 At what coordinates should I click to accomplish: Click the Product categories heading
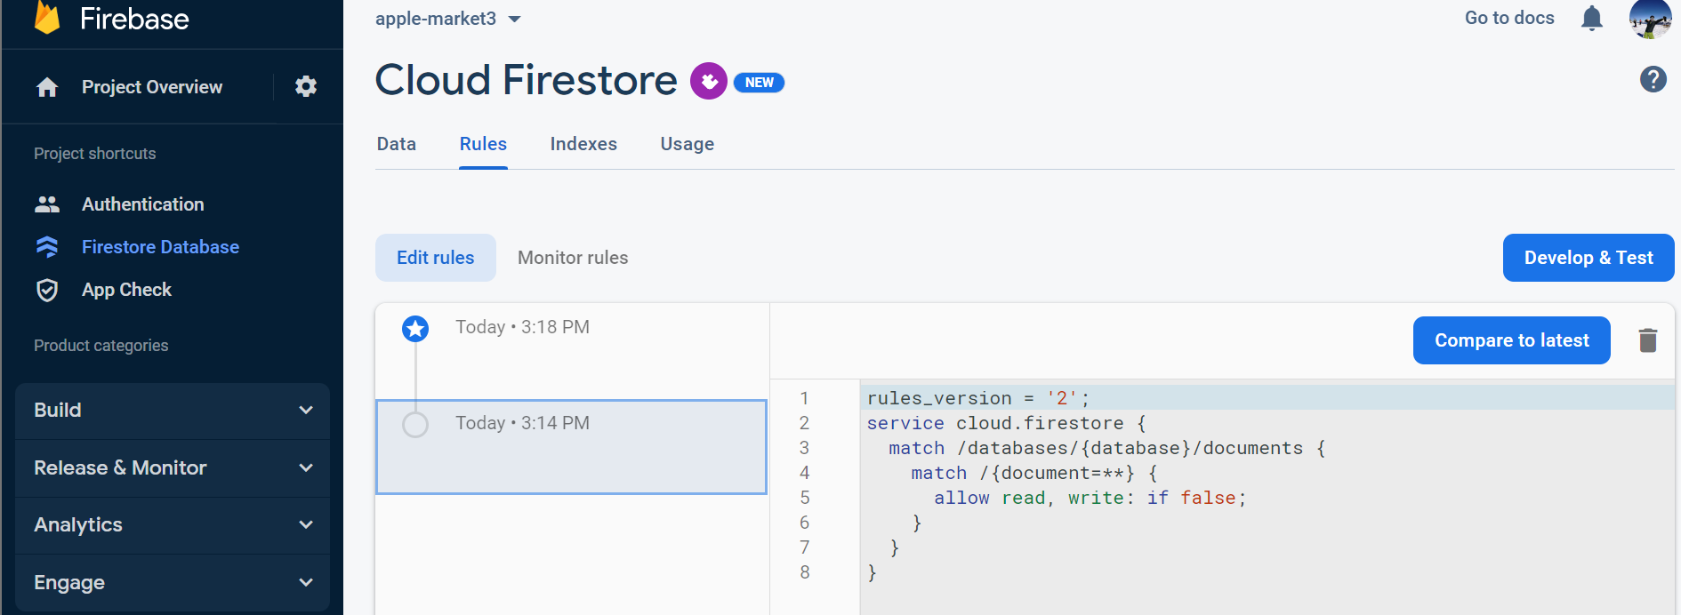pyautogui.click(x=101, y=346)
